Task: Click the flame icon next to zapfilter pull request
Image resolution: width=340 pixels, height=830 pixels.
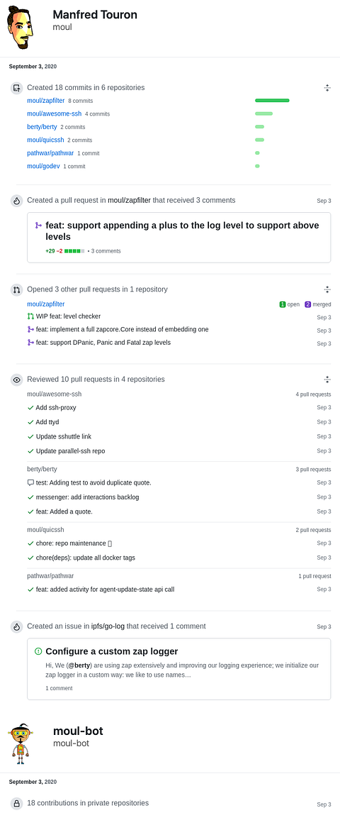Action: pos(17,201)
